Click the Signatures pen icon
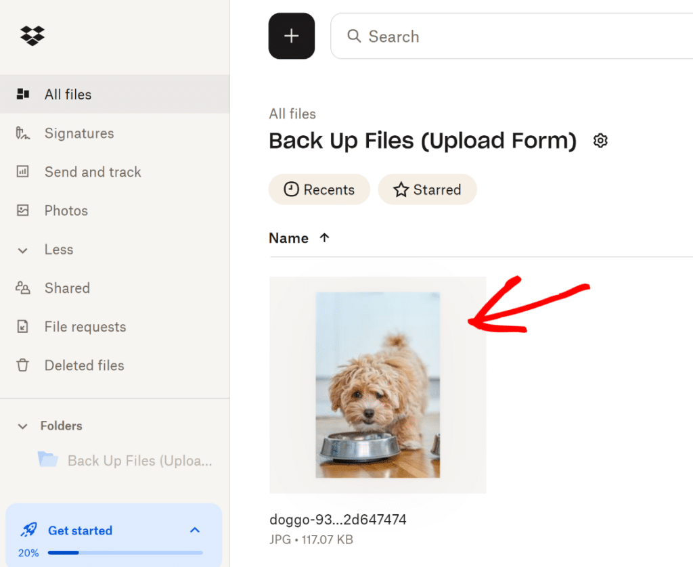This screenshot has height=567, width=693. click(23, 133)
